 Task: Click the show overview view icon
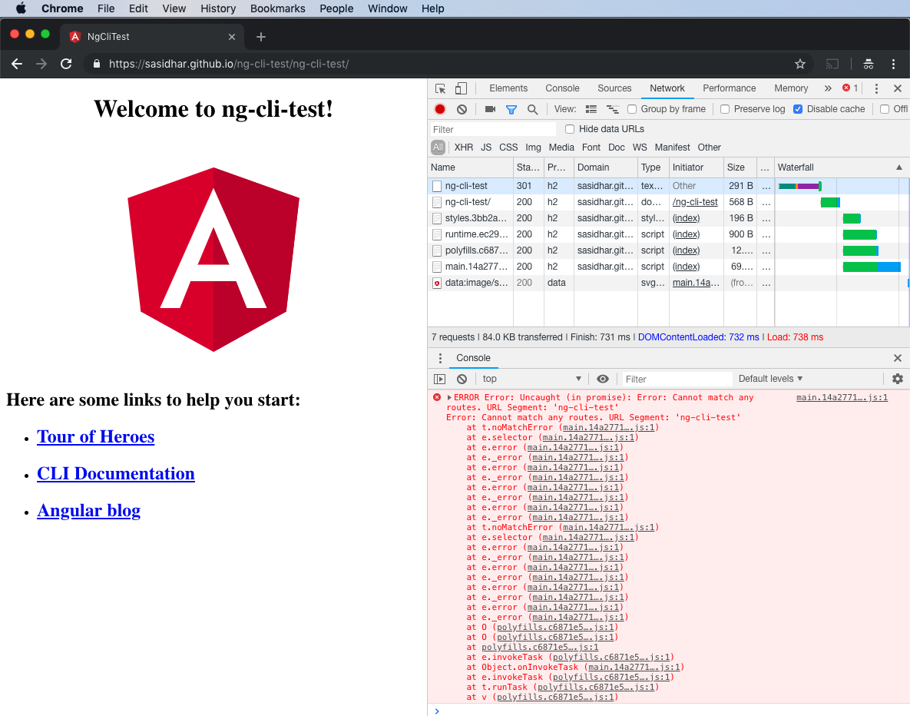click(x=612, y=109)
